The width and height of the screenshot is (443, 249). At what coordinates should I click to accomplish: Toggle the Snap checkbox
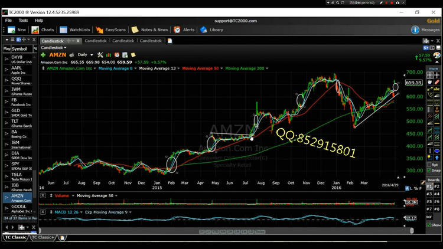click(x=429, y=171)
